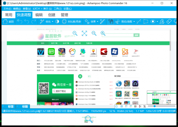The width and height of the screenshot is (178, 127).
Task: Click the fit-to-window arrows overlay icon
Action: click(x=84, y=33)
